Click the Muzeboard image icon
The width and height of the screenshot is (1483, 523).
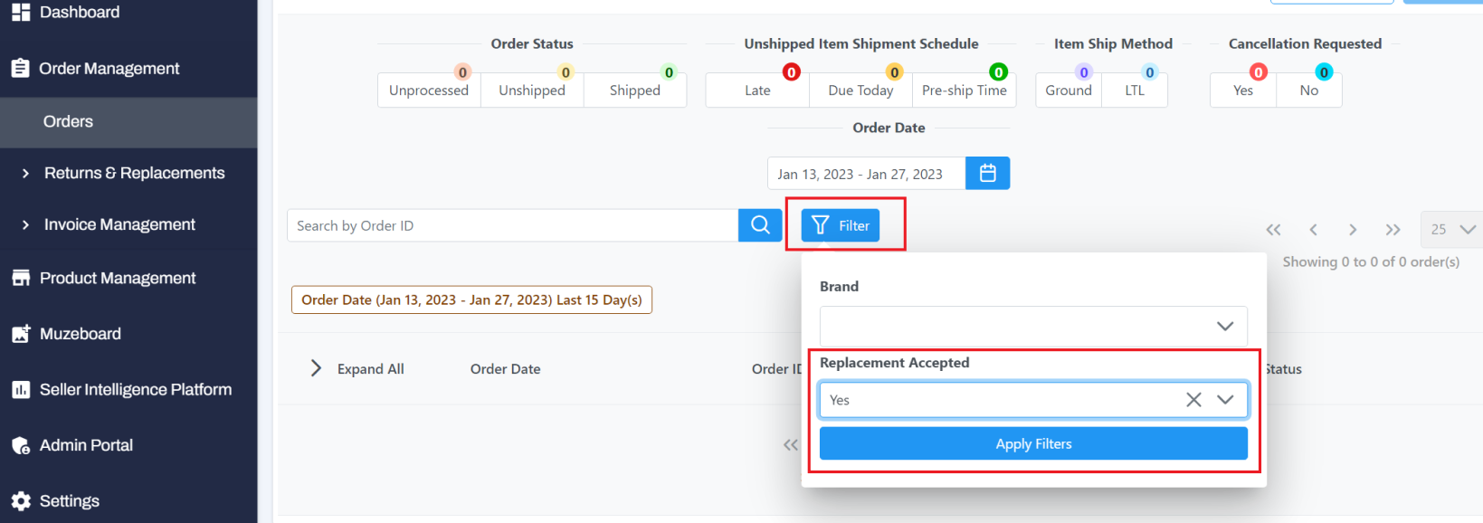point(20,334)
